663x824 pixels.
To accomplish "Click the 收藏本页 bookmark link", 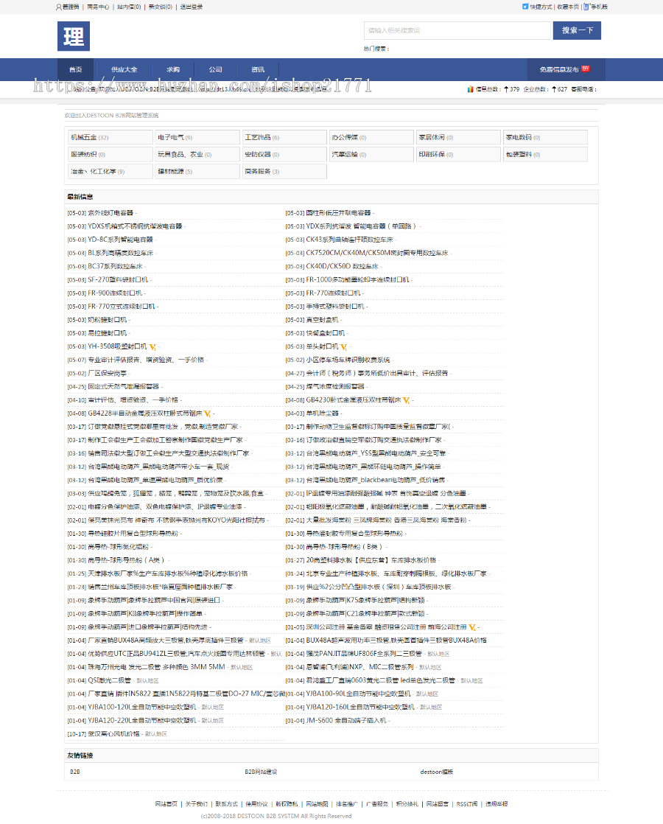I will click(x=568, y=7).
